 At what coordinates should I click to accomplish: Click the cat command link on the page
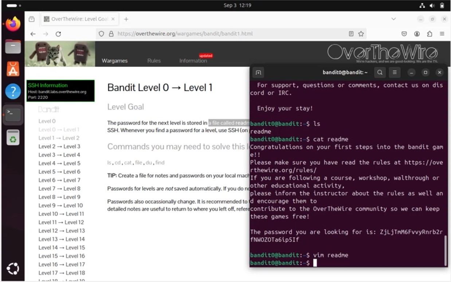pos(128,163)
